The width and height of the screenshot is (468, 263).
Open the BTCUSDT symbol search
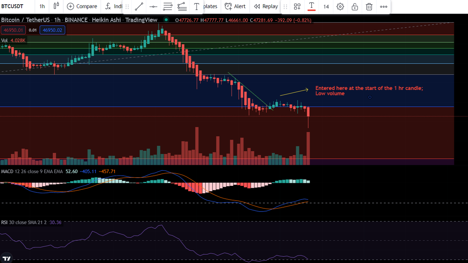pos(12,6)
